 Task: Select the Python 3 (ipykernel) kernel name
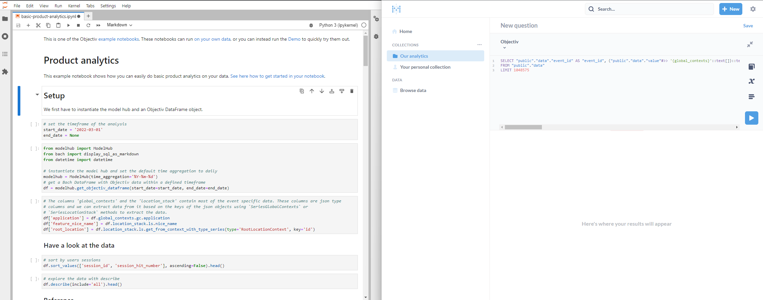pyautogui.click(x=338, y=25)
